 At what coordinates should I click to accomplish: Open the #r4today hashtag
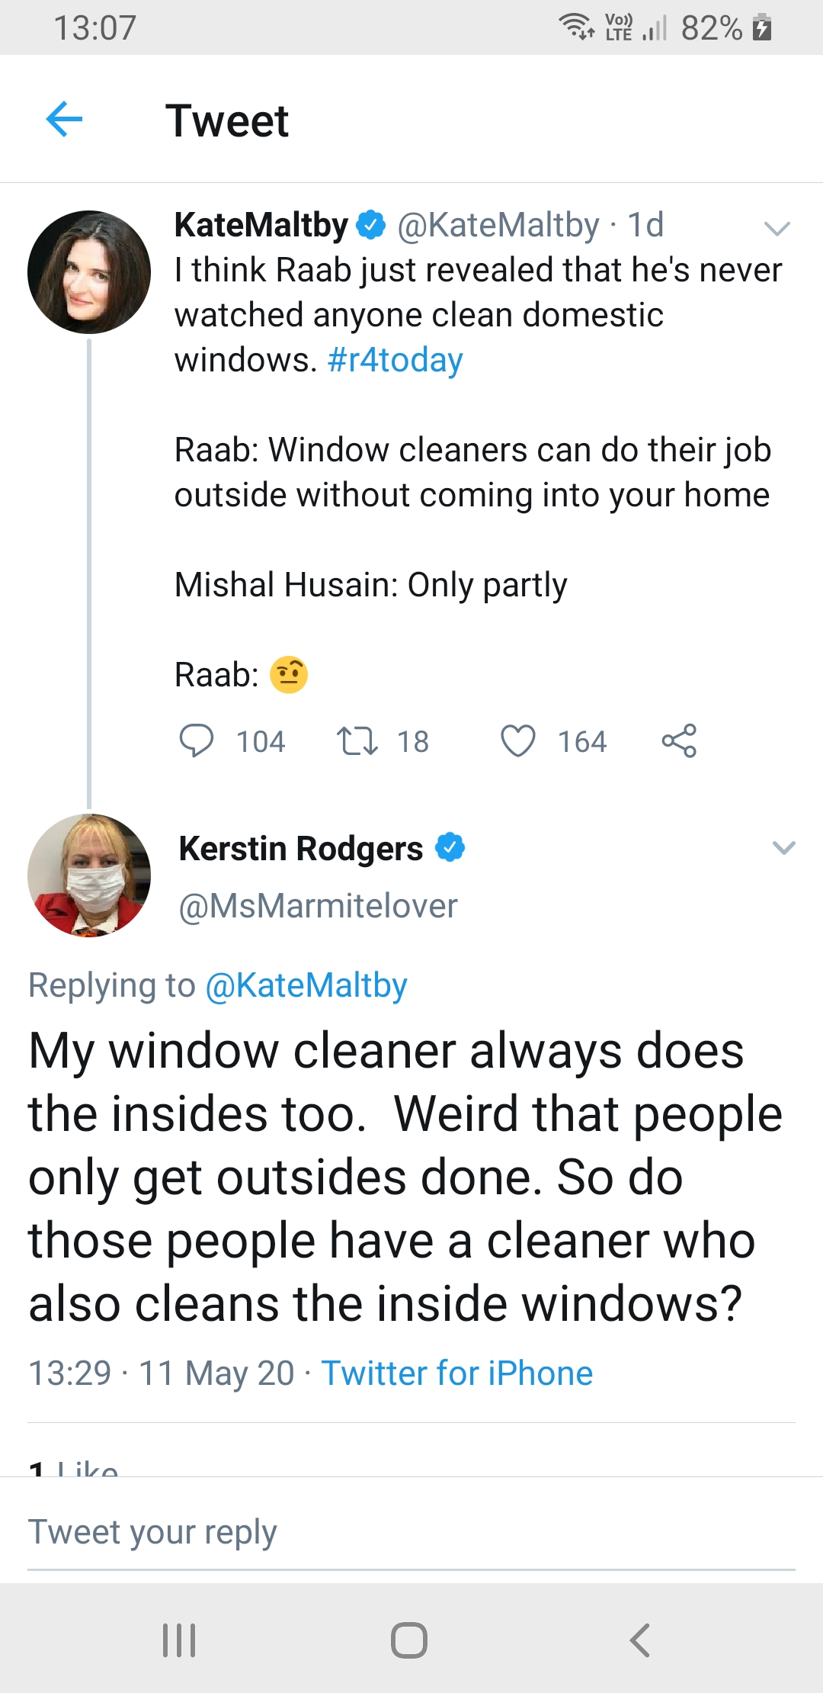(395, 360)
